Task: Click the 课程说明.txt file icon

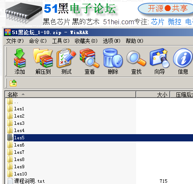Action: (x=10, y=181)
